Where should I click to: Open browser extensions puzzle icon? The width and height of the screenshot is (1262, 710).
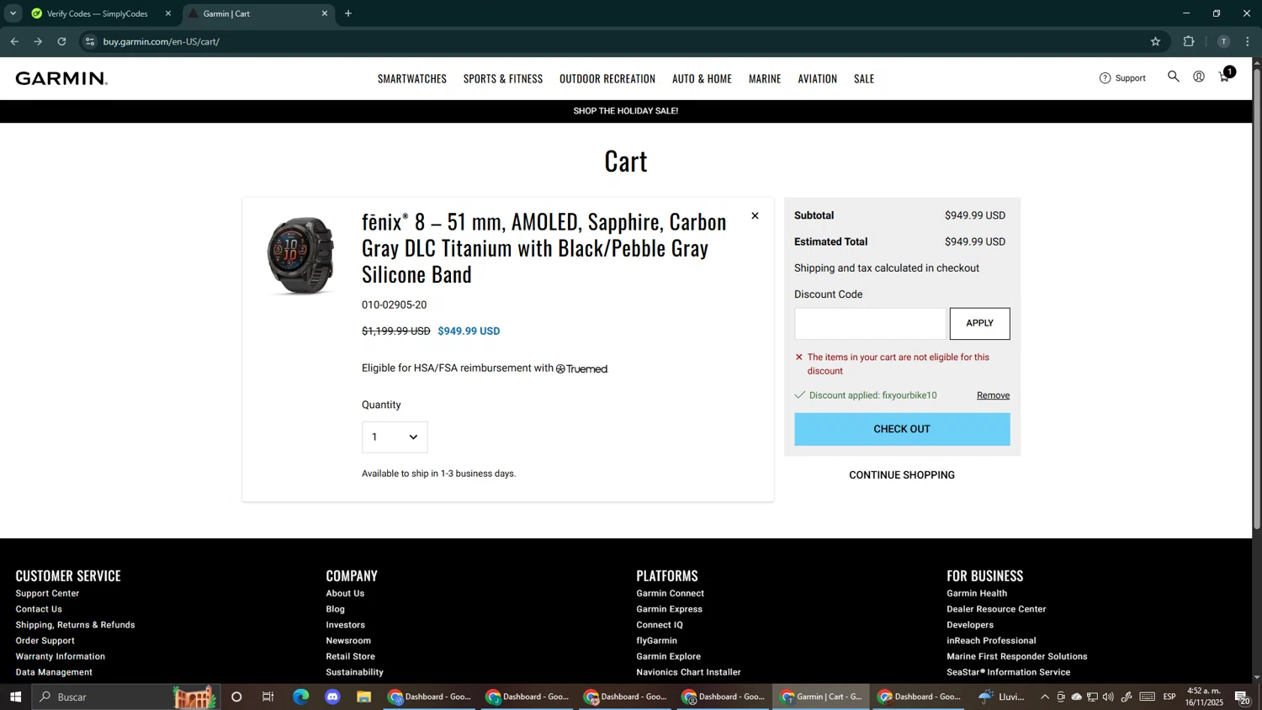tap(1189, 41)
